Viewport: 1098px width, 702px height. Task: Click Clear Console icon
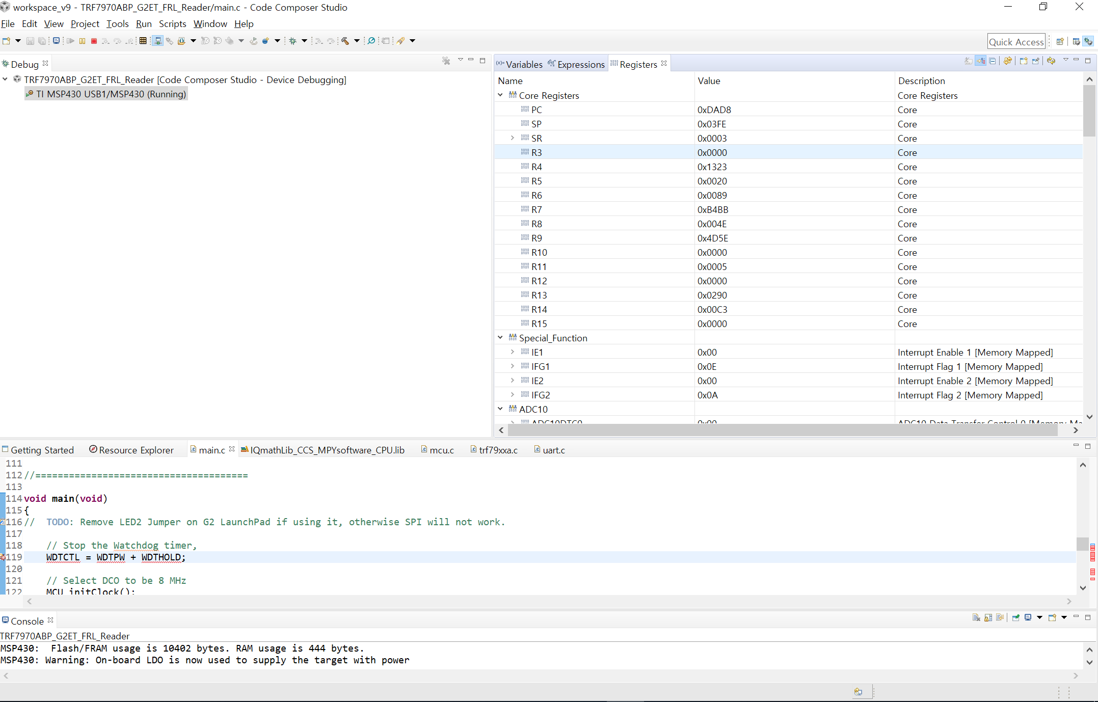click(976, 618)
